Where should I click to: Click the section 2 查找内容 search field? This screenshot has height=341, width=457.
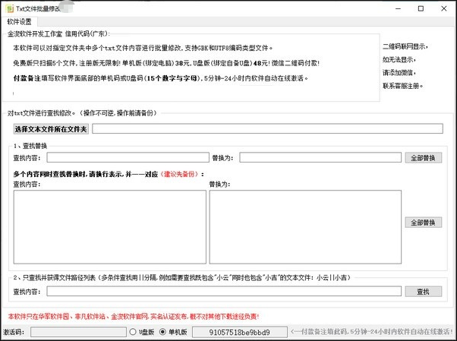tap(224, 291)
